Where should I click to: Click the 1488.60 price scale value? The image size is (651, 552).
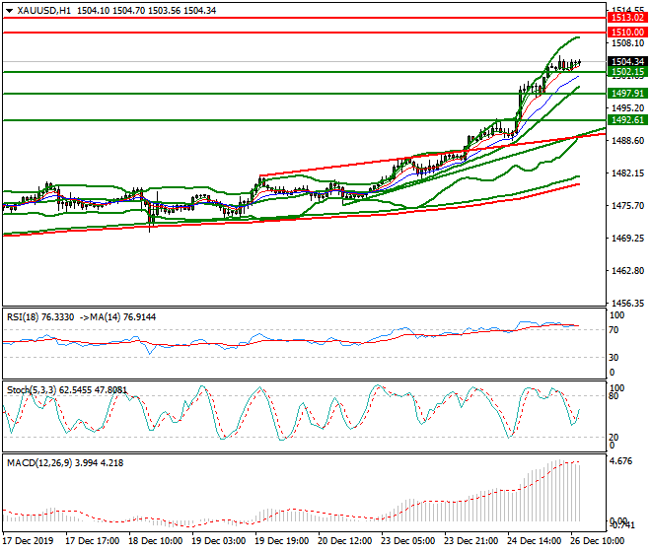[x=627, y=141]
